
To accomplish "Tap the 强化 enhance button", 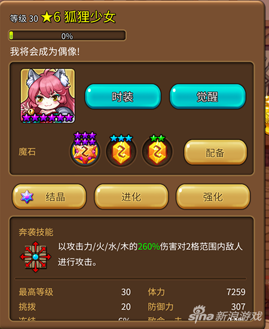I will 213,197.
